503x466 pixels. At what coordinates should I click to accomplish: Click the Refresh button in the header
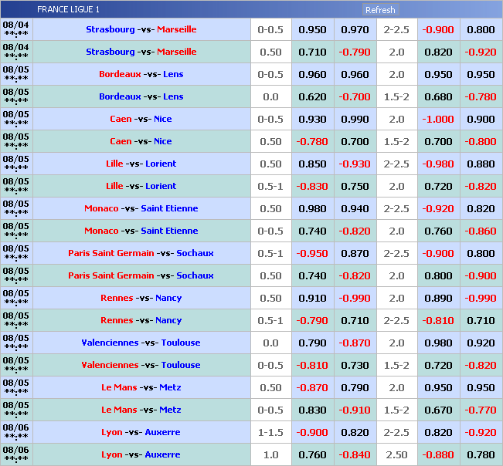[x=380, y=10]
